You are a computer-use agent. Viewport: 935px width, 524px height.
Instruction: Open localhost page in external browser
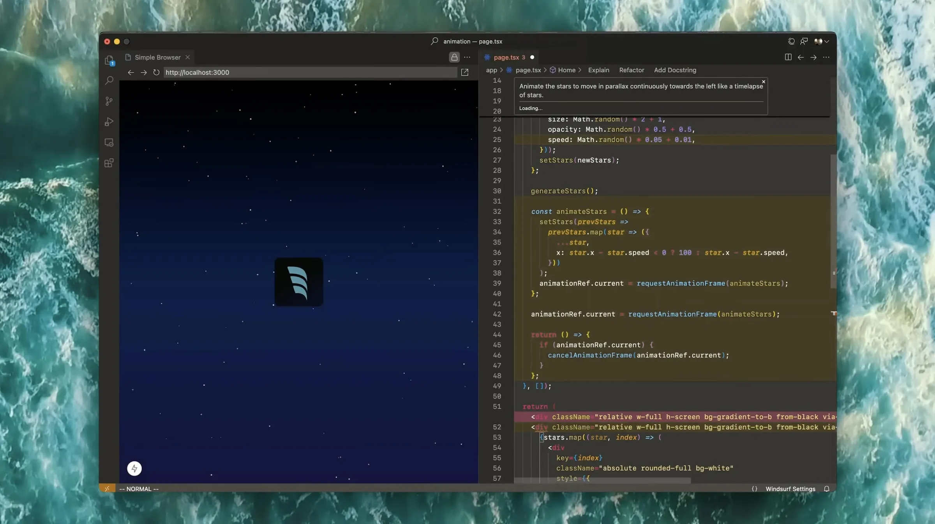pyautogui.click(x=465, y=72)
